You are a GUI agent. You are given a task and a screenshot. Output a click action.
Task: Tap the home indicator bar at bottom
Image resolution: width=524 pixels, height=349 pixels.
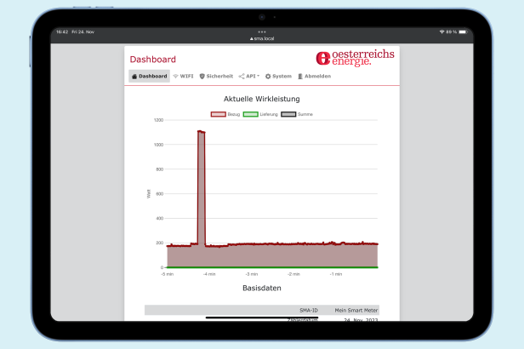(x=262, y=318)
